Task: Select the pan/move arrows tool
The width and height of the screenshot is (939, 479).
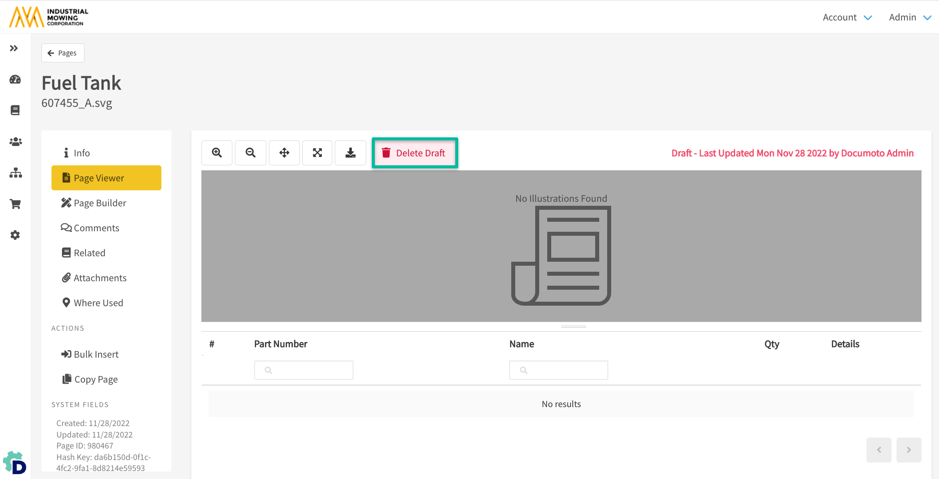Action: [x=284, y=153]
